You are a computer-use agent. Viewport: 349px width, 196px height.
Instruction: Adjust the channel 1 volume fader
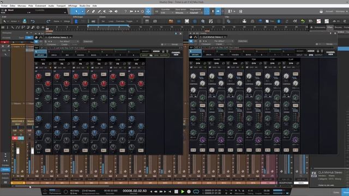[18, 151]
